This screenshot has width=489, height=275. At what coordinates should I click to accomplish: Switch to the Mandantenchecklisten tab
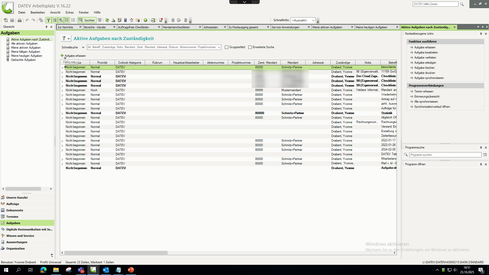[176, 27]
